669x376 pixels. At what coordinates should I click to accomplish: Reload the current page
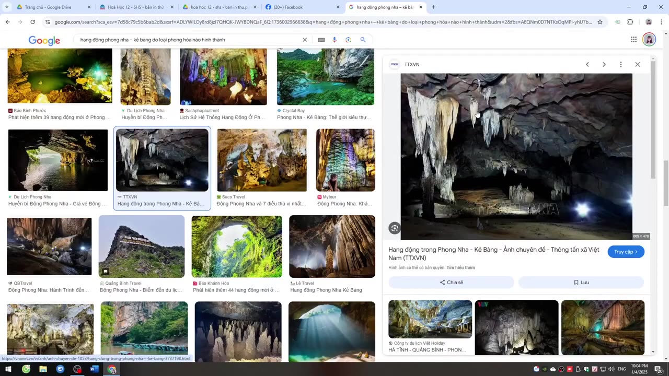click(32, 22)
